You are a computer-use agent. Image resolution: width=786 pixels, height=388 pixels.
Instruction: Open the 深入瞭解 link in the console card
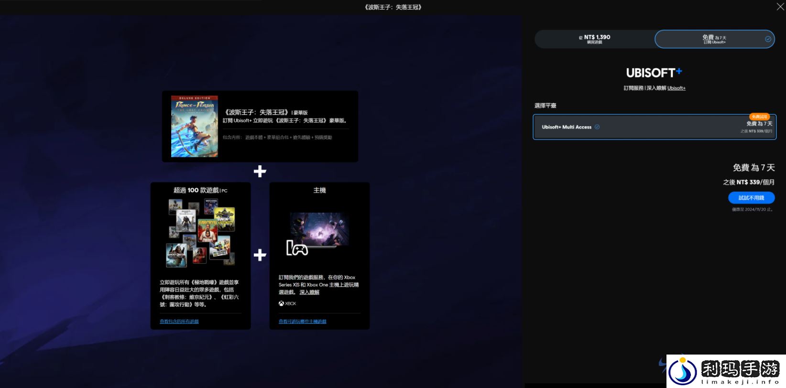point(309,292)
